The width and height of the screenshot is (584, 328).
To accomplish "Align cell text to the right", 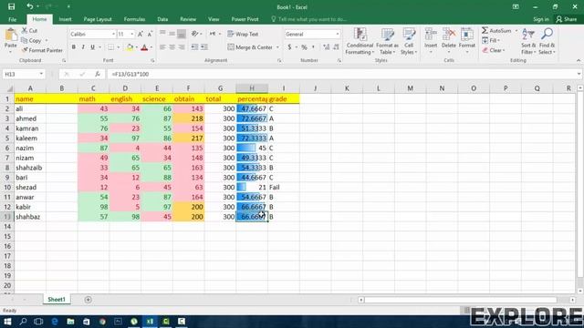I will pyautogui.click(x=182, y=47).
